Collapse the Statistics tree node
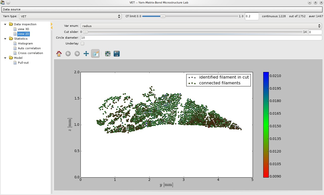The image size is (324, 195). (x=5, y=39)
